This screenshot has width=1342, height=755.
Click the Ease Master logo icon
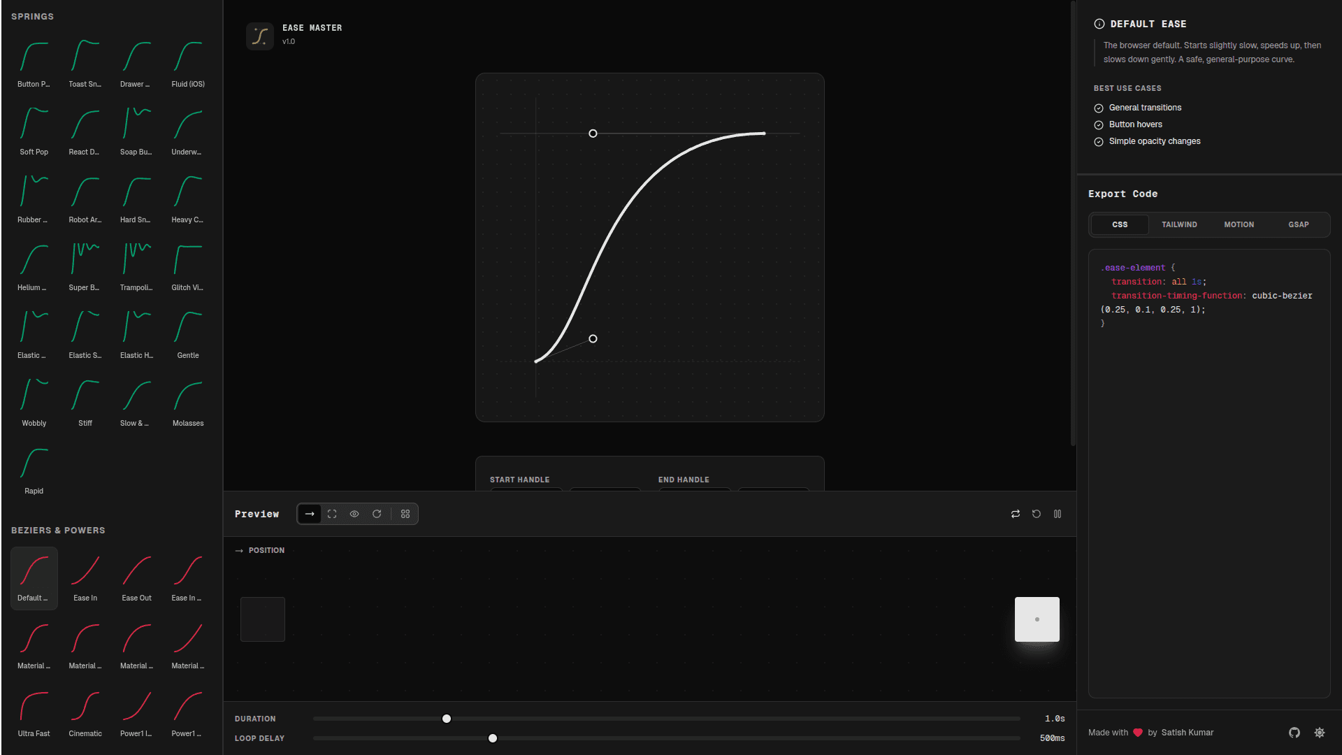[260, 36]
